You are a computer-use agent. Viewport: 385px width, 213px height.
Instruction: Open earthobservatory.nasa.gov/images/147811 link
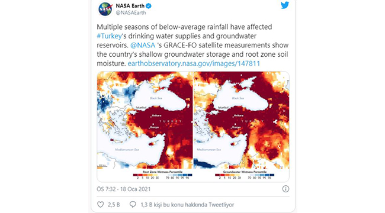(x=194, y=63)
